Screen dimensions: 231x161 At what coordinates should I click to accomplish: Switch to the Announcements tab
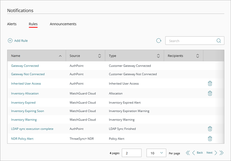(63, 24)
